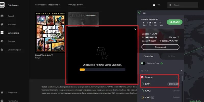
Task: Select the CA#2 Toronto server
Action: point(161,91)
